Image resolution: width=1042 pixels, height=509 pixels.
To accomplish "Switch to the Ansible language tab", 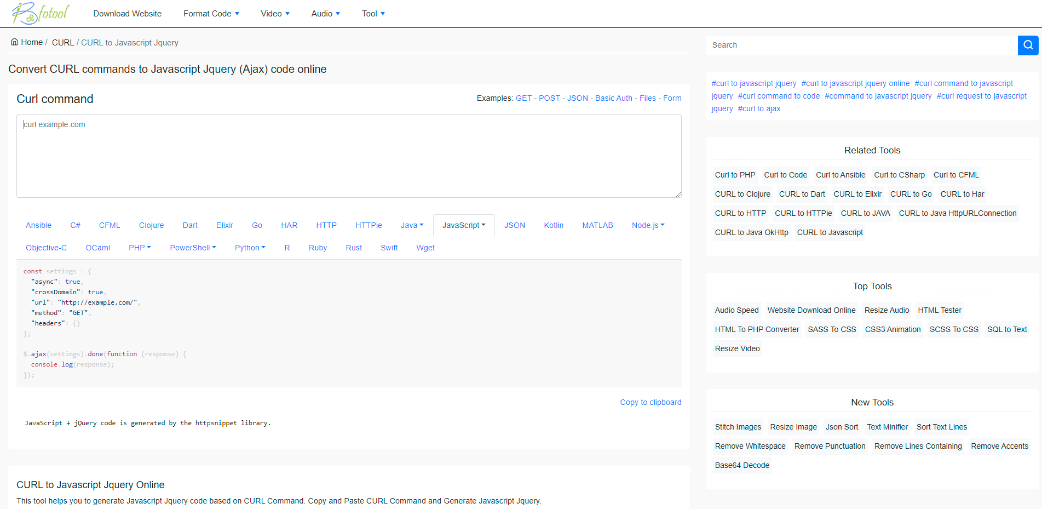I will click(38, 225).
